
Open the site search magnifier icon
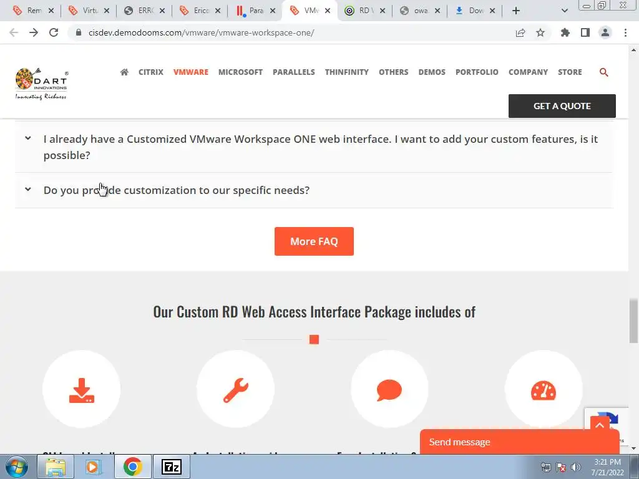pos(603,72)
